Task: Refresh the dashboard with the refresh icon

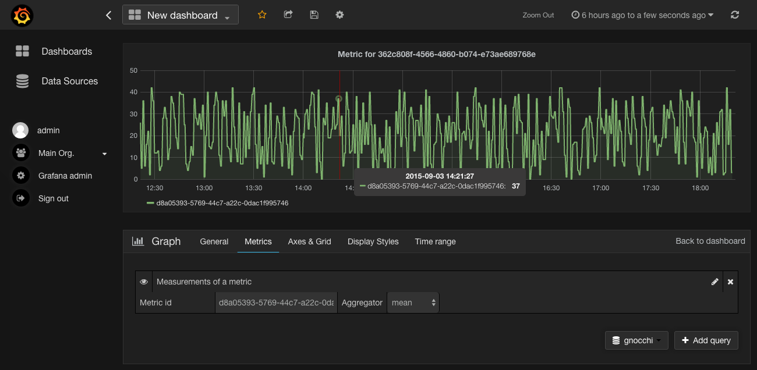Action: (735, 15)
